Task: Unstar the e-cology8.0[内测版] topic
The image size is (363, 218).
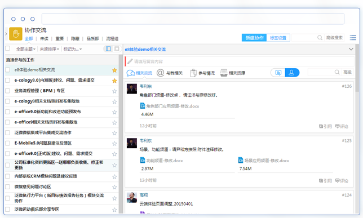Action: click(114, 81)
